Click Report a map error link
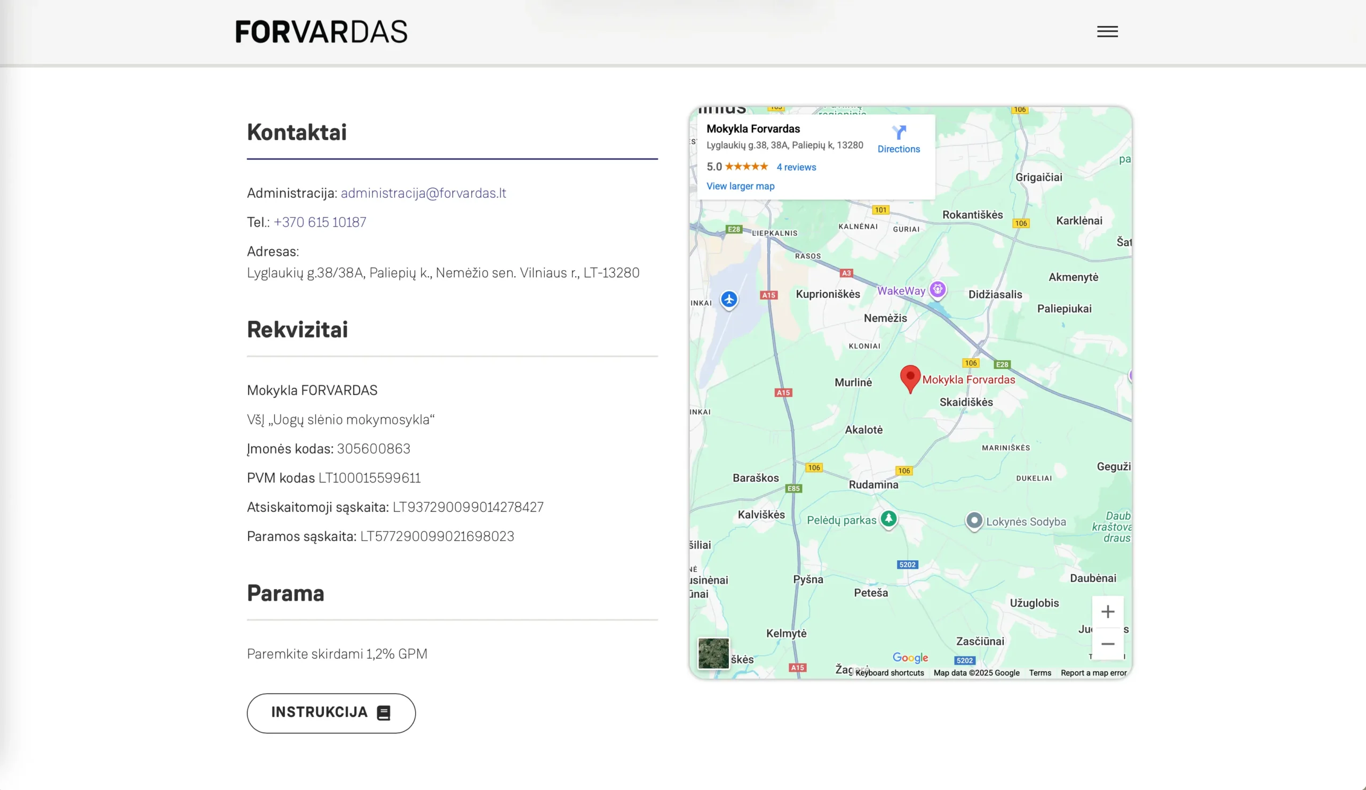The image size is (1366, 790). pyautogui.click(x=1093, y=673)
